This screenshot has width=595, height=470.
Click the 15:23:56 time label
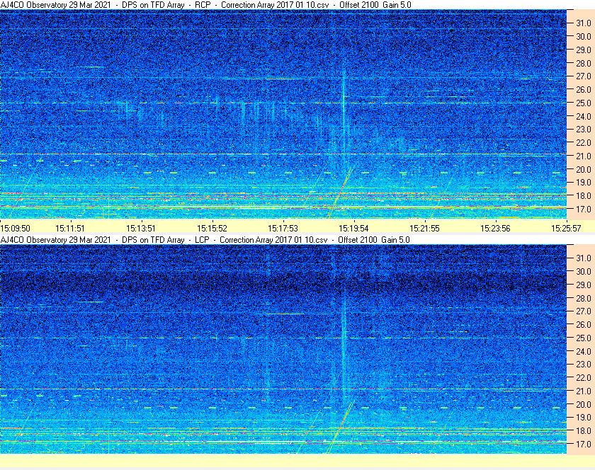496,229
